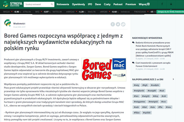
Task: Click the Bored Games logo image
Action: tap(104, 70)
